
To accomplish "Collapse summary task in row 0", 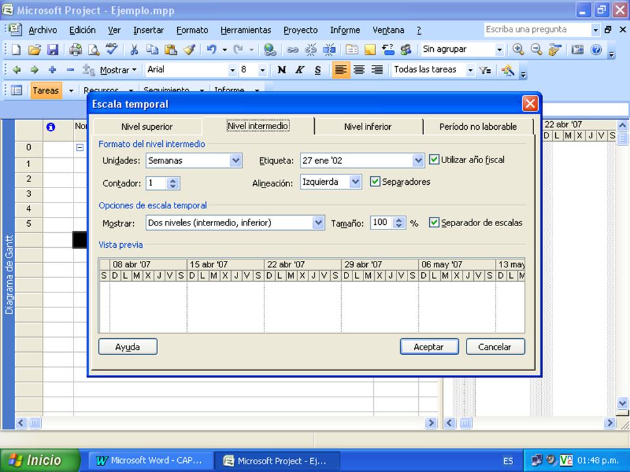I will pos(80,147).
